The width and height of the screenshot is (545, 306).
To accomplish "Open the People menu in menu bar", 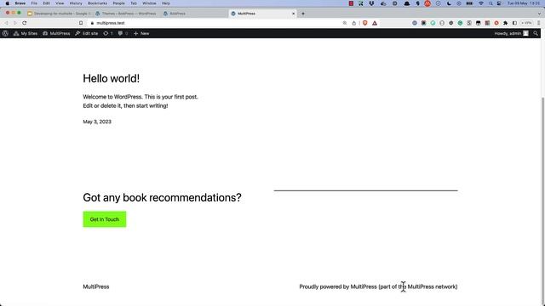I will tap(119, 3).
